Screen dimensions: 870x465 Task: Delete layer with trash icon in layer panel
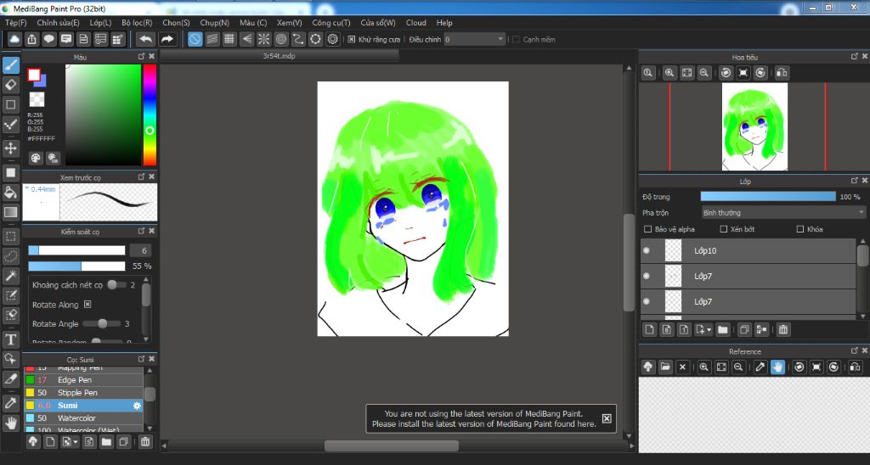782,330
